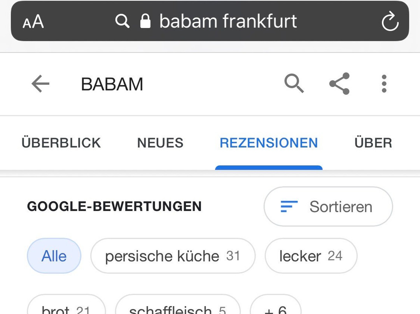This screenshot has height=314, width=420.
Task: Share the BABAM listing
Action: [x=339, y=84]
